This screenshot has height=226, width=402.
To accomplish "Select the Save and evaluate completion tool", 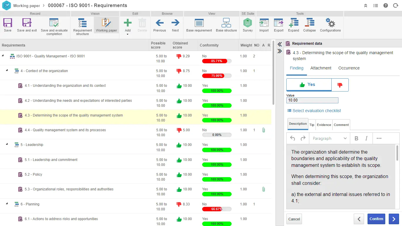I will [x=54, y=26].
